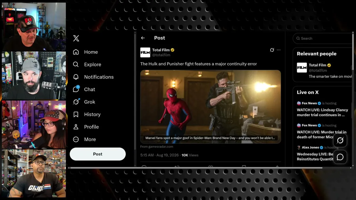Click the 10K Views count

pos(190,155)
